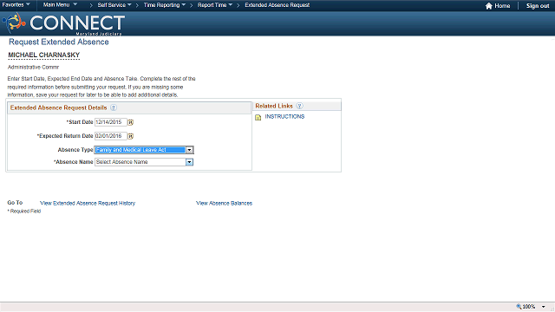Click the 100% zoom level text

[x=529, y=307]
